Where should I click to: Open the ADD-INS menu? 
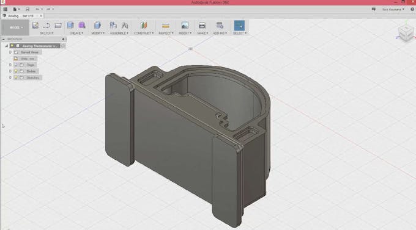(220, 33)
